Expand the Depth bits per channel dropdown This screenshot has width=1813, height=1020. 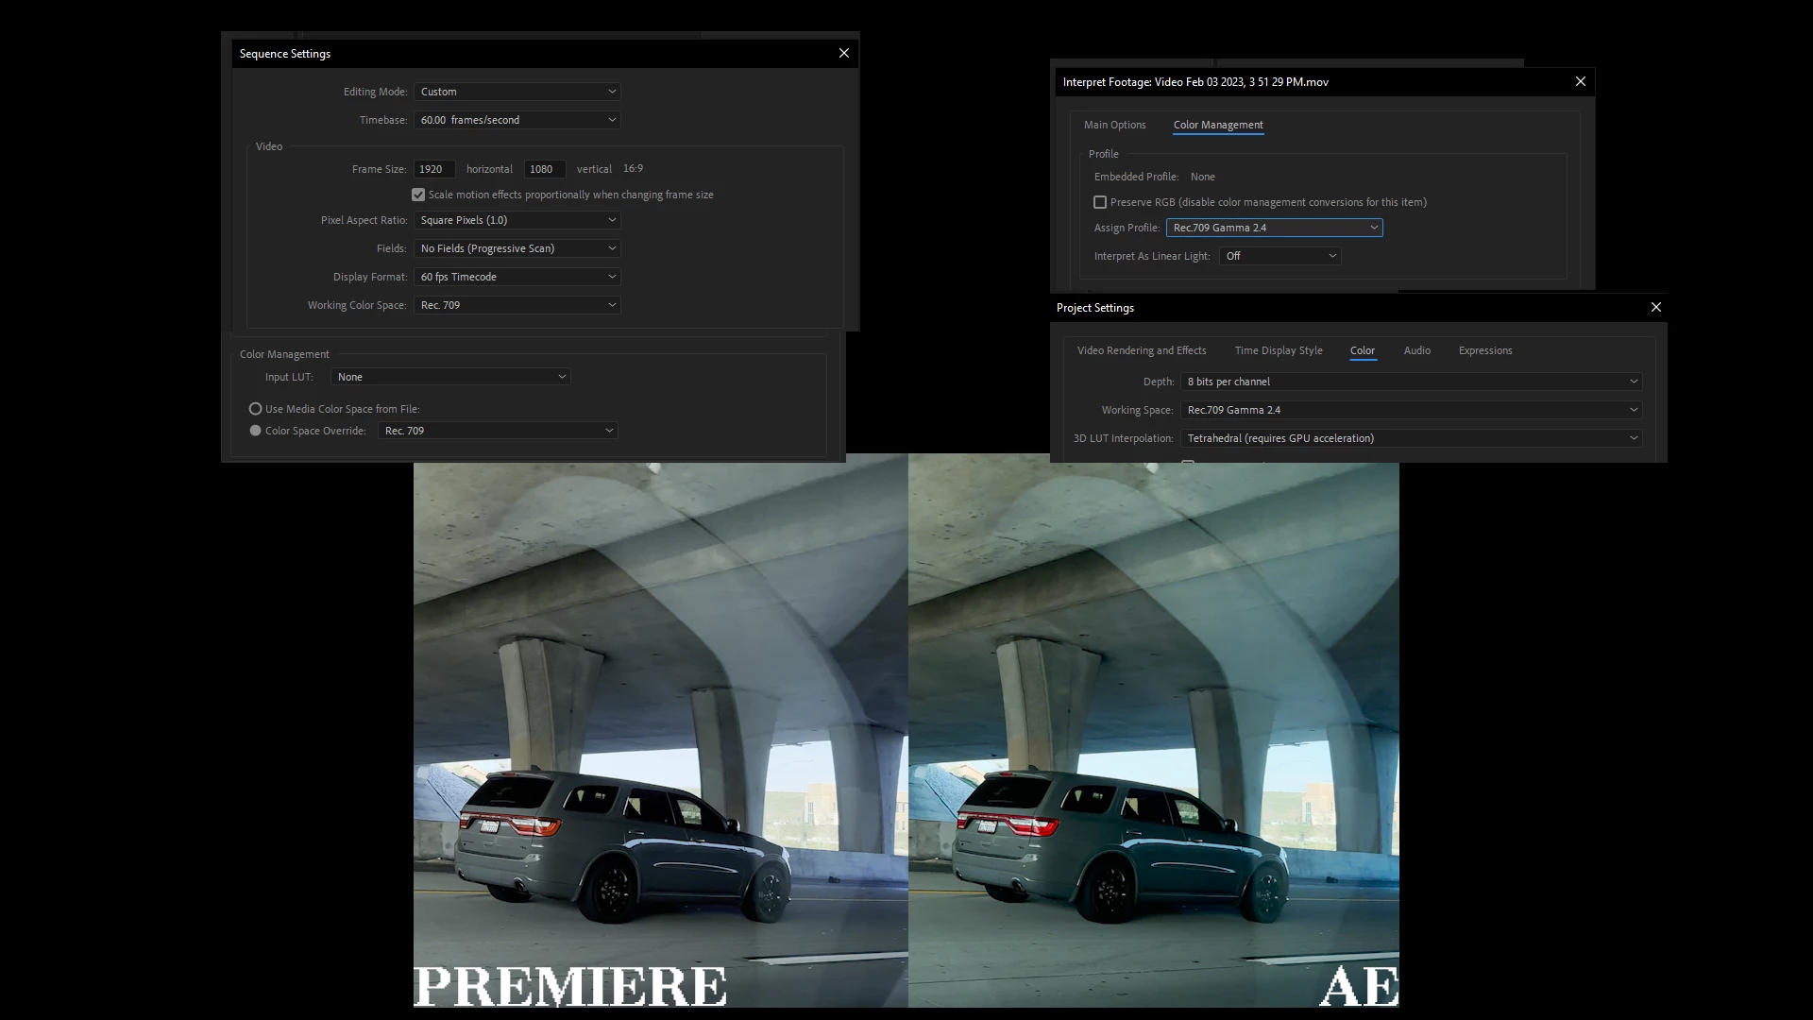(1412, 382)
